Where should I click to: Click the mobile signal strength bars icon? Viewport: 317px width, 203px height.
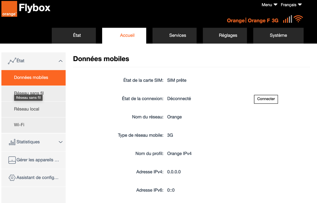[287, 19]
